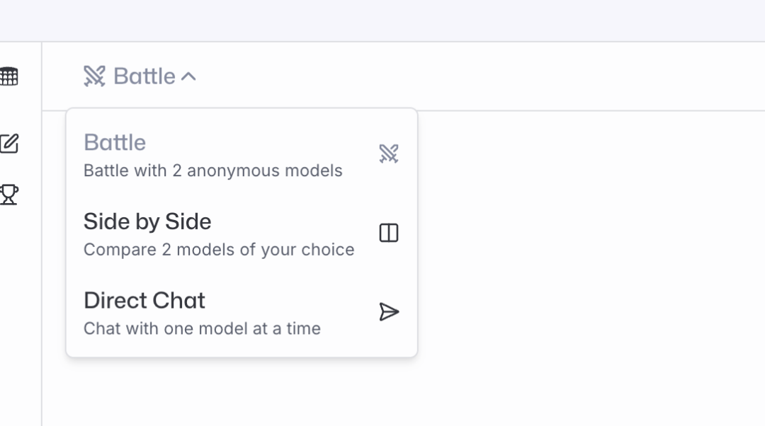Click split-panel icon for Side by Side
The height and width of the screenshot is (426, 765).
pyautogui.click(x=389, y=233)
